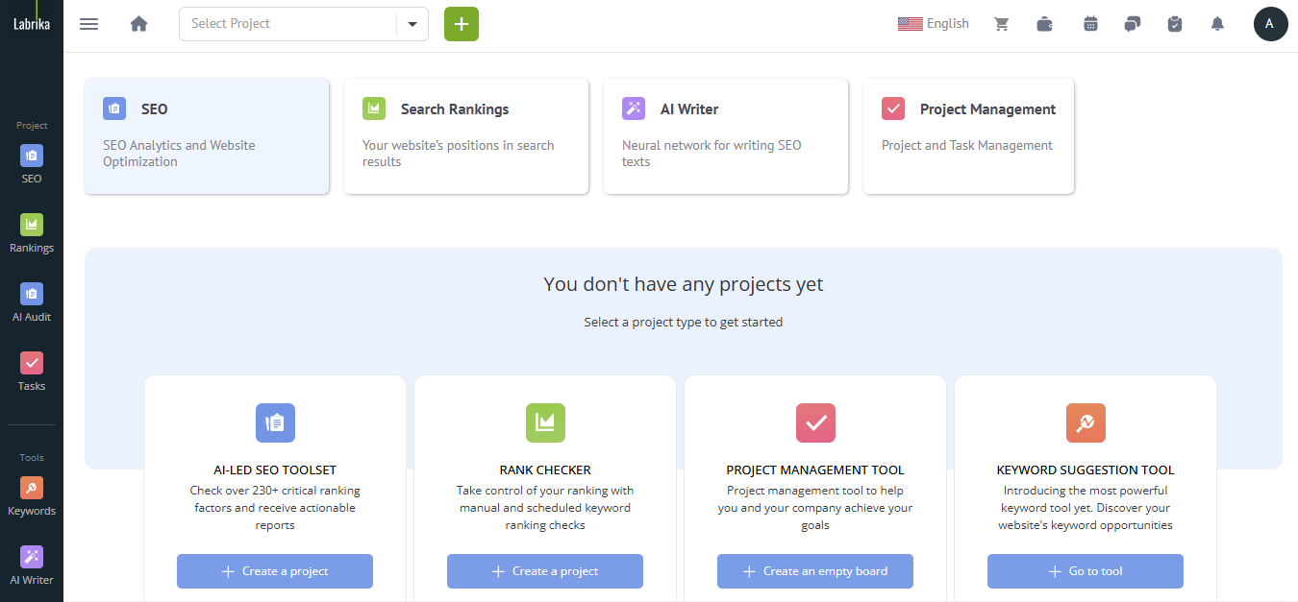Open the wallet icon in header
The height and width of the screenshot is (602, 1298).
pyautogui.click(x=1045, y=24)
